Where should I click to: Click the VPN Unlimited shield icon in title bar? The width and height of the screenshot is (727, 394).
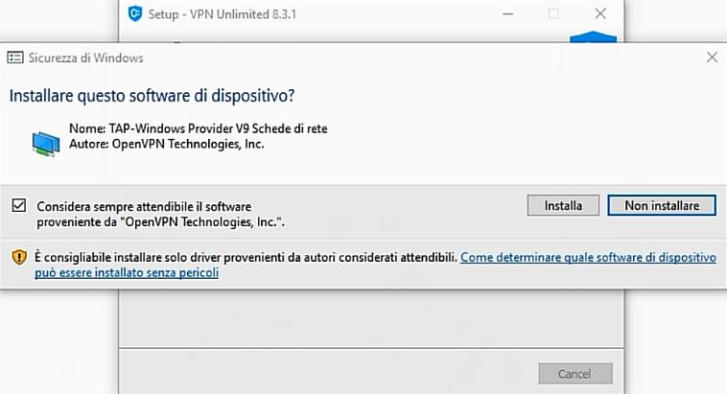click(x=135, y=13)
